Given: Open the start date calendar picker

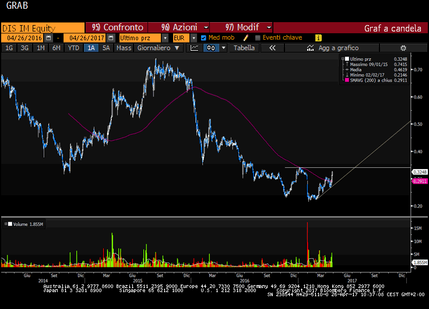Looking at the screenshot, I should [48, 37].
